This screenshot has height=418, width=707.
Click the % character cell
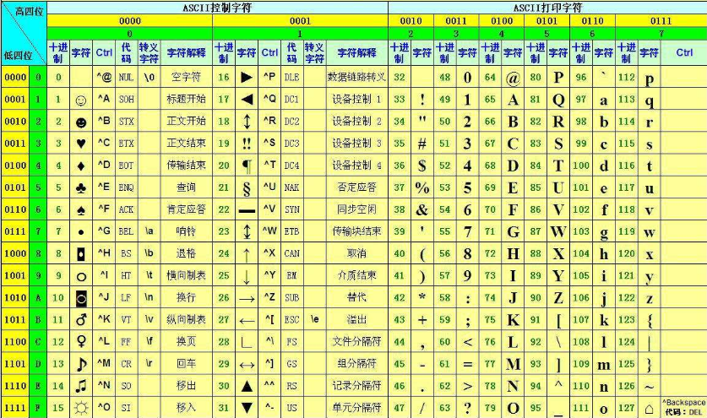pos(422,187)
